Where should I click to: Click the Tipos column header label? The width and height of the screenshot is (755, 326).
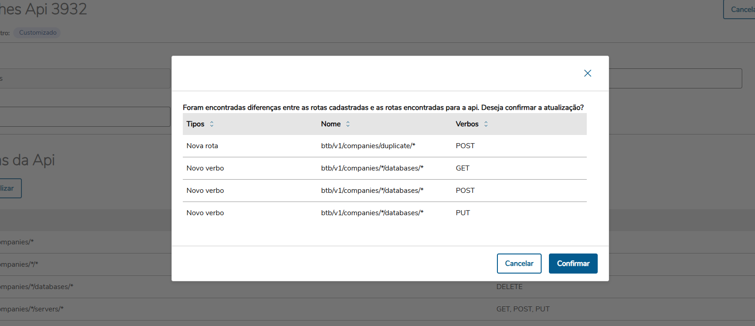pos(195,124)
